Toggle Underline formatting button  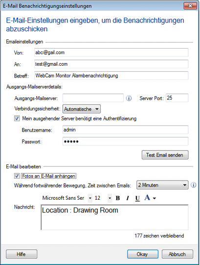coord(137,198)
